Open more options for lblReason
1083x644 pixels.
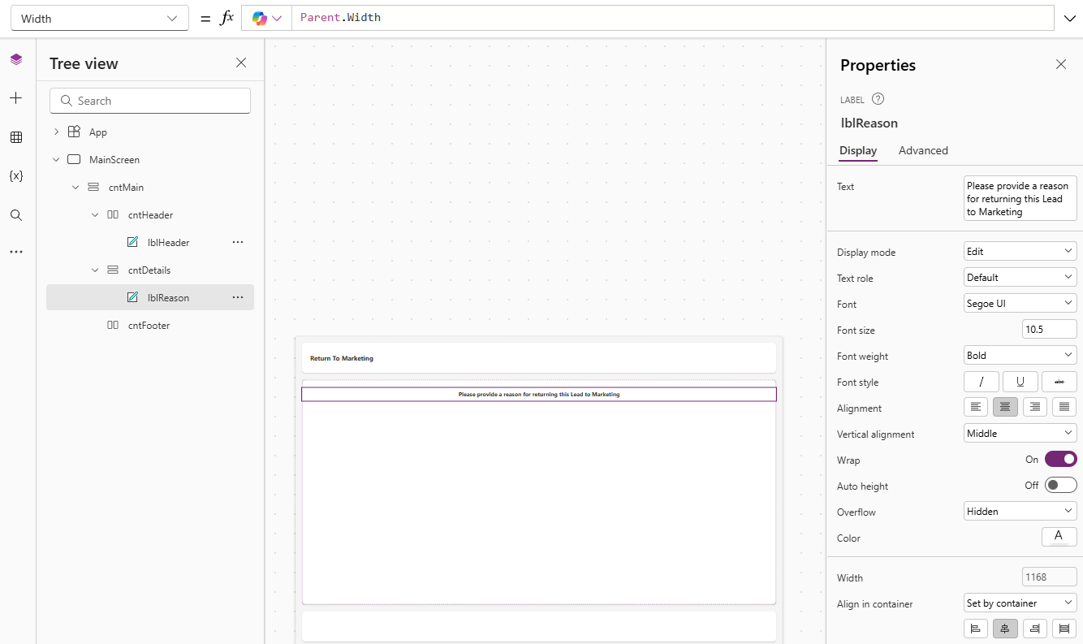(238, 298)
